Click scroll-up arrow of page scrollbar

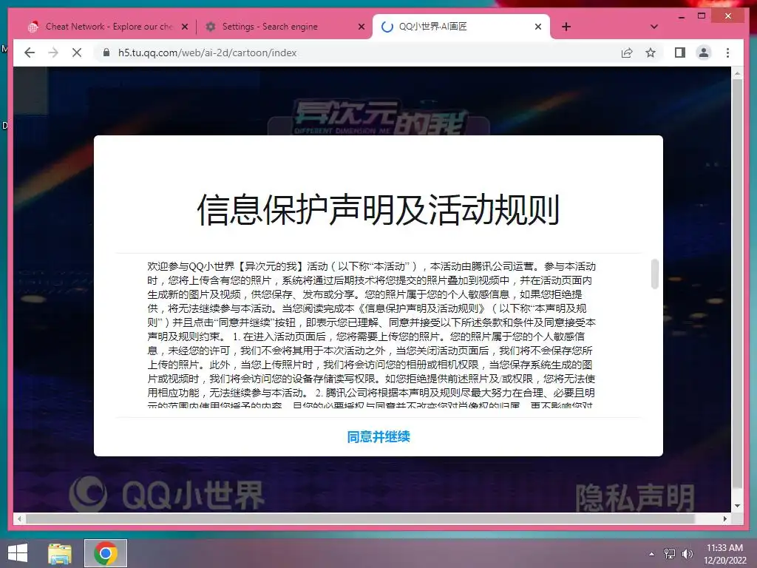click(x=737, y=73)
